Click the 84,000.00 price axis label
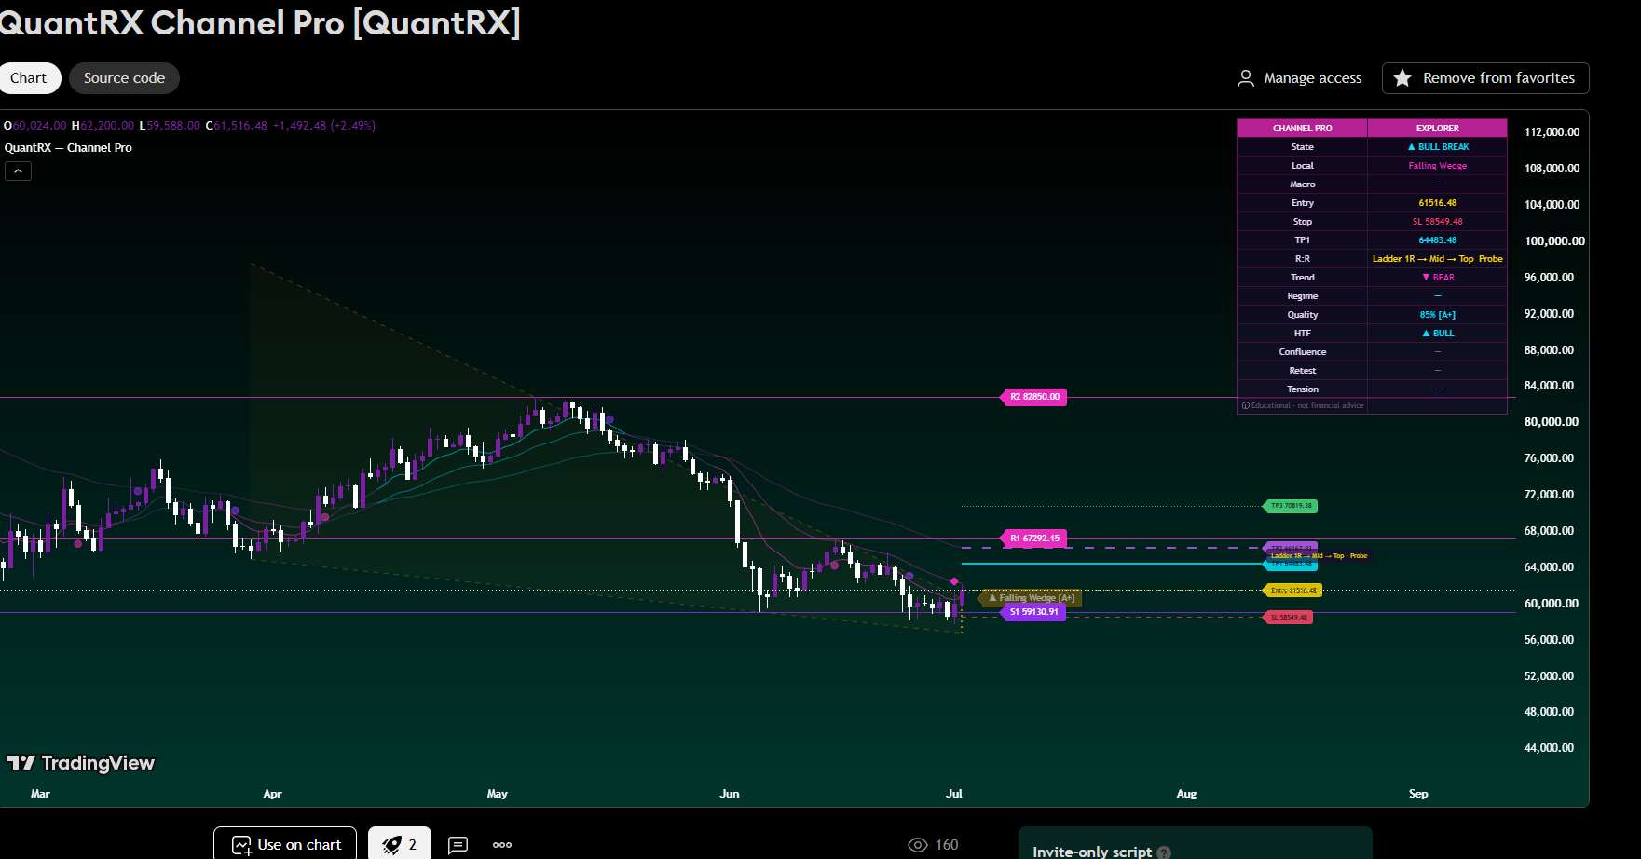Viewport: 1641px width, 859px height. (x=1549, y=386)
